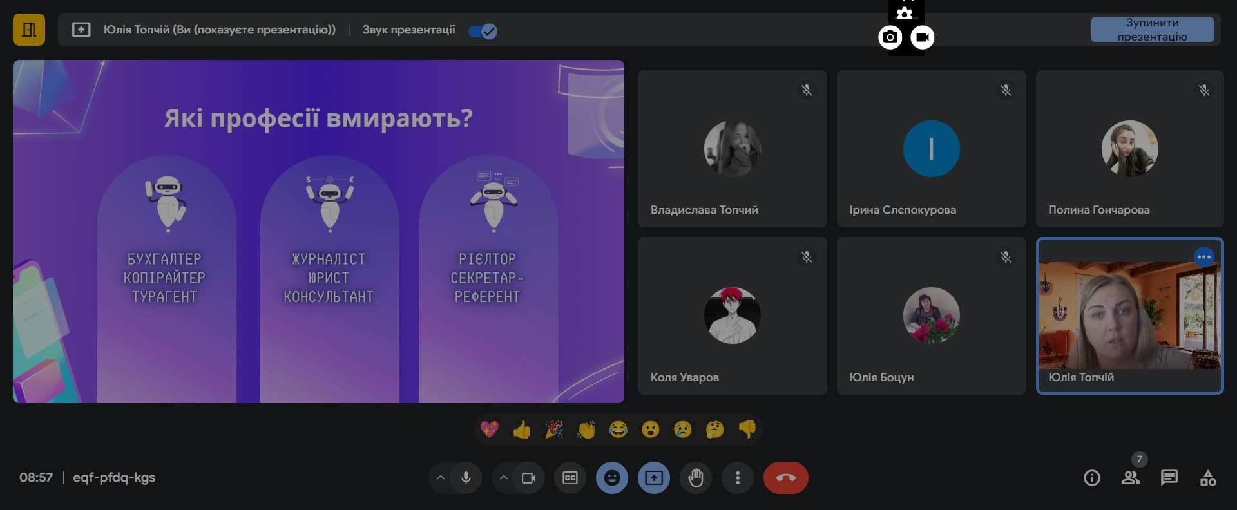1237x510 pixels.
Task: Toggle presentation audio switch
Action: pos(483,31)
